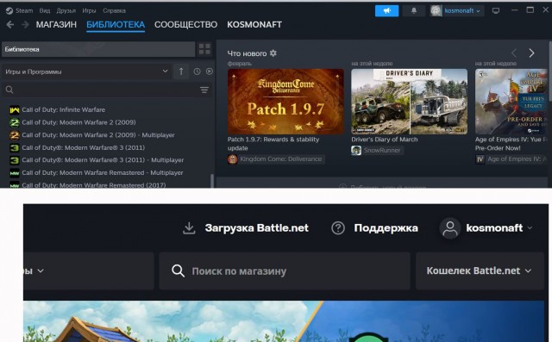The width and height of the screenshot is (552, 342).
Task: Show previous news with left arrow
Action: click(x=514, y=53)
